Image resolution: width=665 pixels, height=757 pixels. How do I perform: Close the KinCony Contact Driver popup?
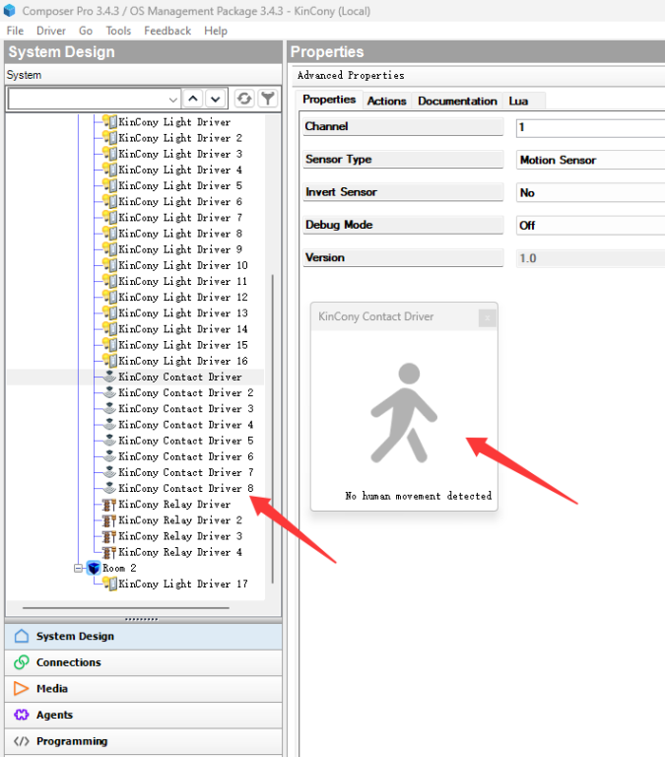pos(488,317)
